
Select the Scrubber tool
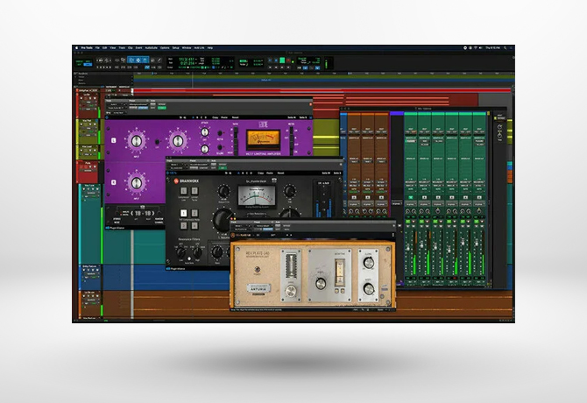click(x=152, y=60)
